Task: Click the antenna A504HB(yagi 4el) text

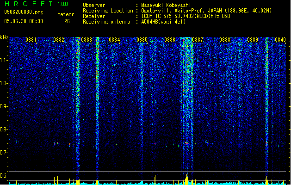Action: click(x=163, y=22)
